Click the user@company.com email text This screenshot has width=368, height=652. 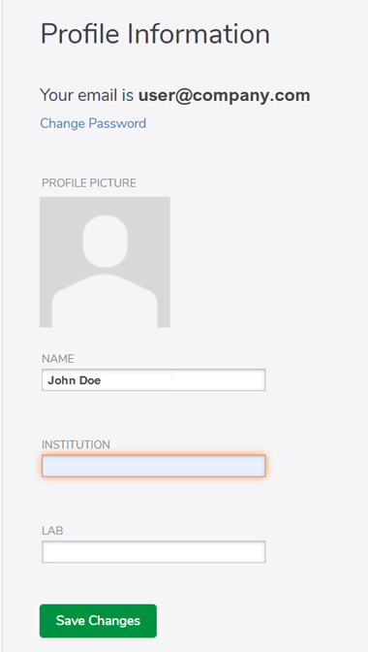pyautogui.click(x=225, y=95)
